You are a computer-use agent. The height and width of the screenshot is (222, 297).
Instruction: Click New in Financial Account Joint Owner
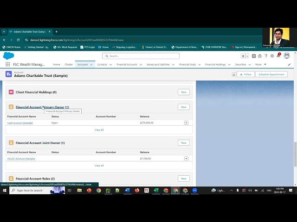tap(184, 143)
